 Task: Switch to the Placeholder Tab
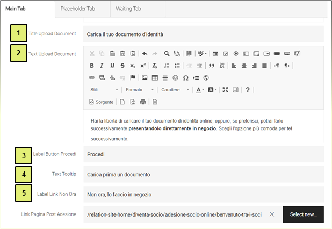pos(82,8)
